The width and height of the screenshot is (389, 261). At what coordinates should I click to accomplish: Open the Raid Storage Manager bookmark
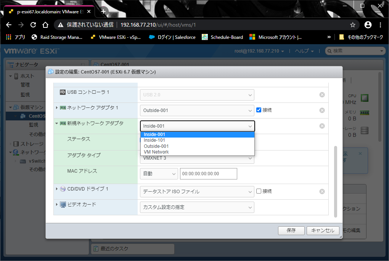click(x=57, y=37)
